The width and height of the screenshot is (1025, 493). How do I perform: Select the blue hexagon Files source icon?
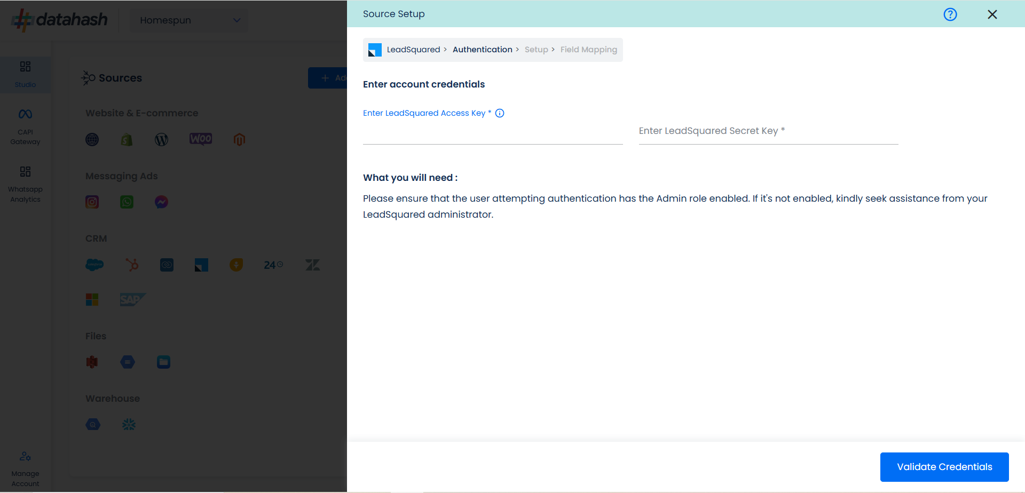tap(128, 362)
